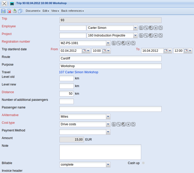This screenshot has height=173, width=194.
Task: Click the search magnifier icon beside Employee
Action: 146,28
